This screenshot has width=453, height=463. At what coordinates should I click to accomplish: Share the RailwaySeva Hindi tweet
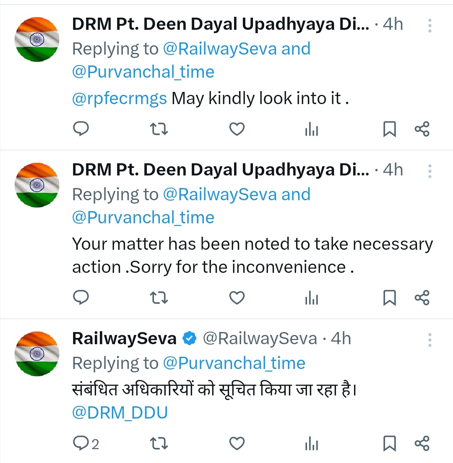422,443
